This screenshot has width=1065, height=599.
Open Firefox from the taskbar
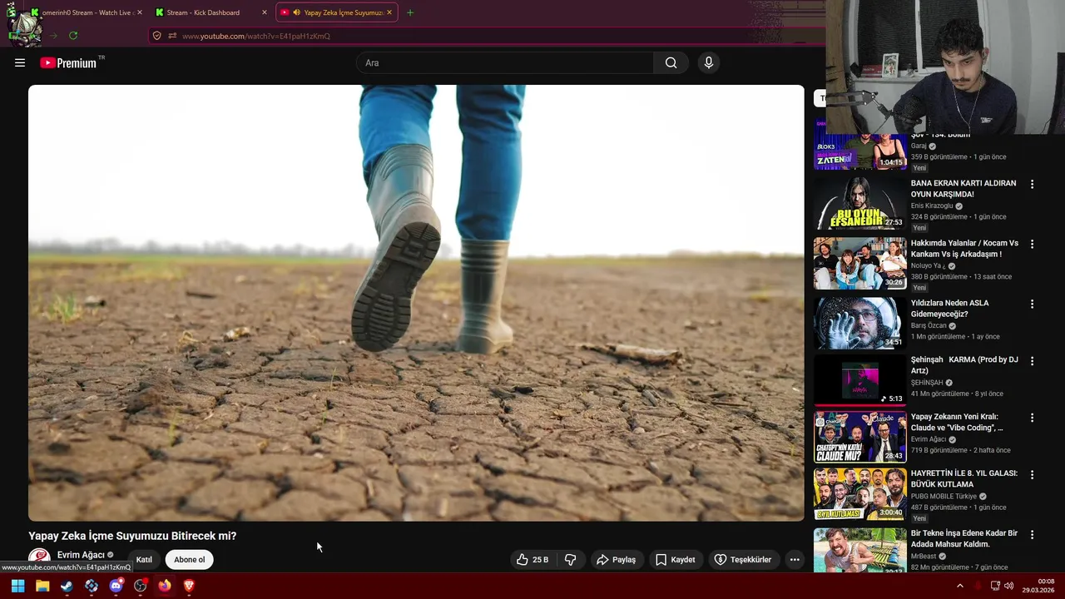[165, 586]
